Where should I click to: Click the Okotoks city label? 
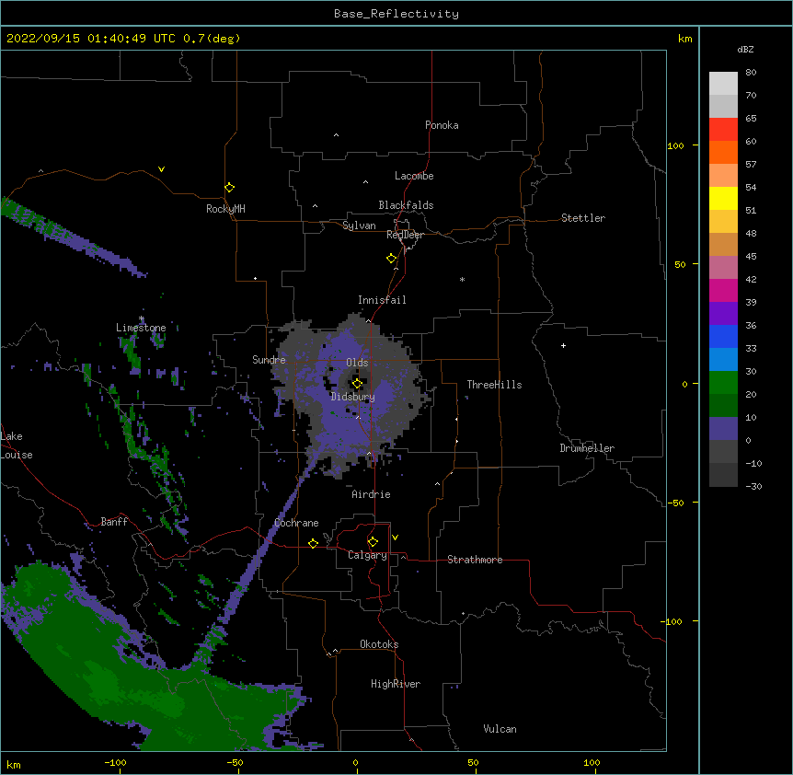[379, 644]
